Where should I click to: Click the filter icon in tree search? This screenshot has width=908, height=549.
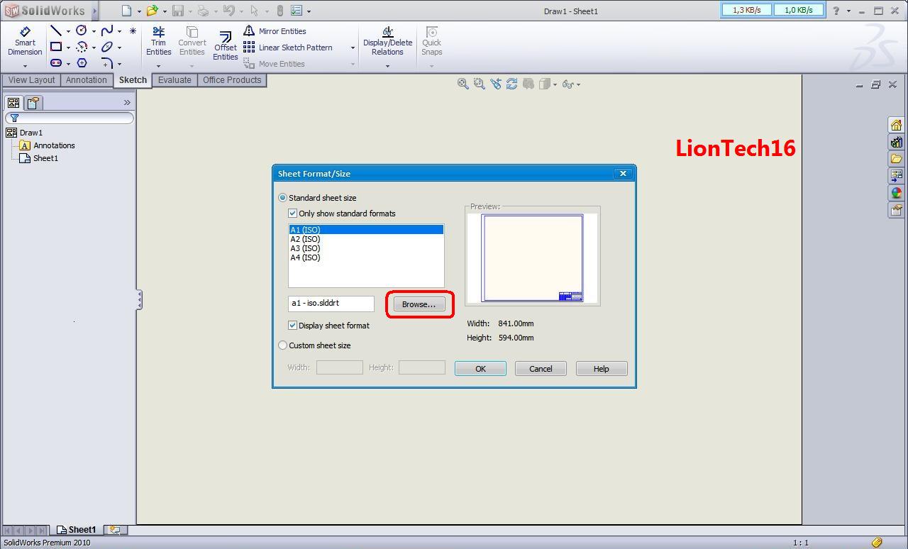point(13,118)
